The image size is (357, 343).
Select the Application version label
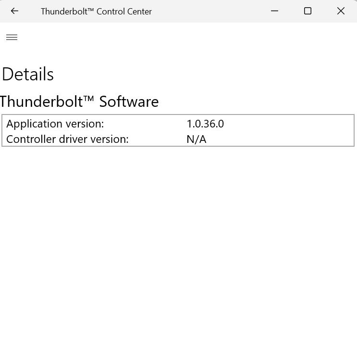tap(55, 124)
